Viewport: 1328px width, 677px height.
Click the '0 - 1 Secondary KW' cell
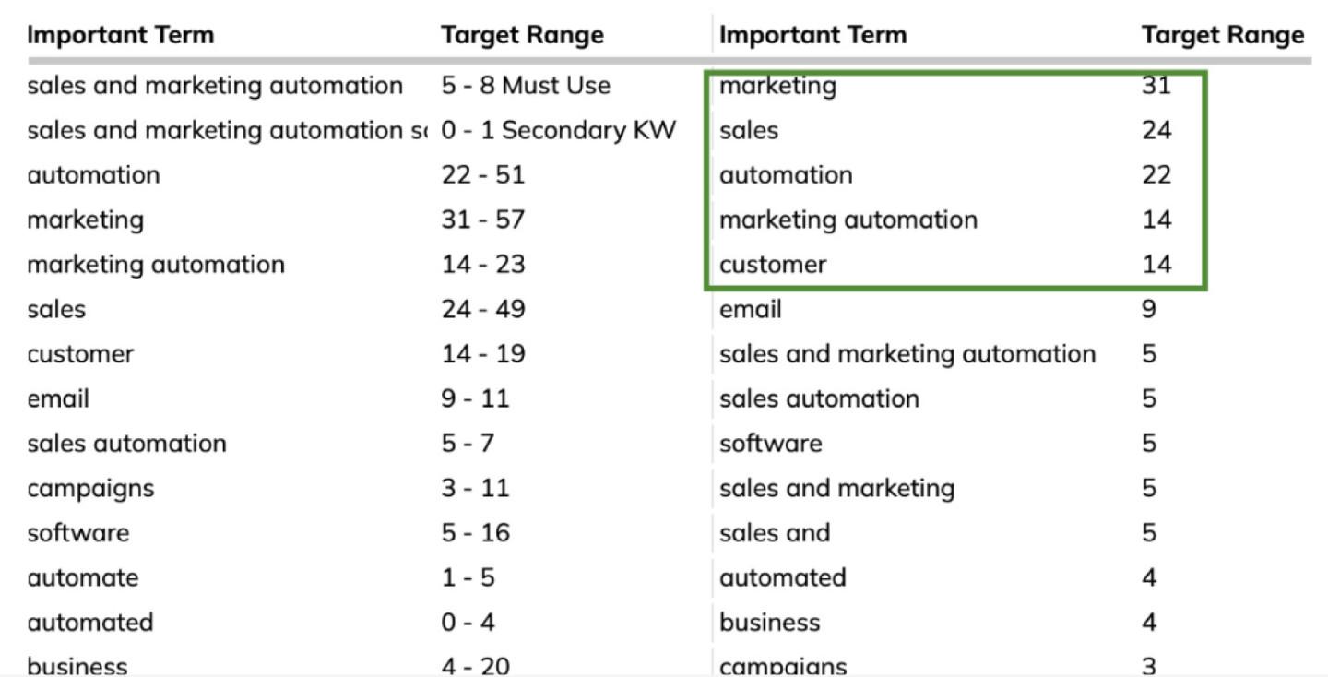[558, 130]
